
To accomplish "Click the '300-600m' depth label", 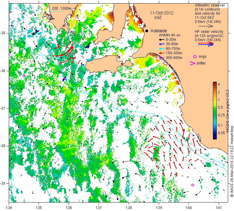I will 174,57.
